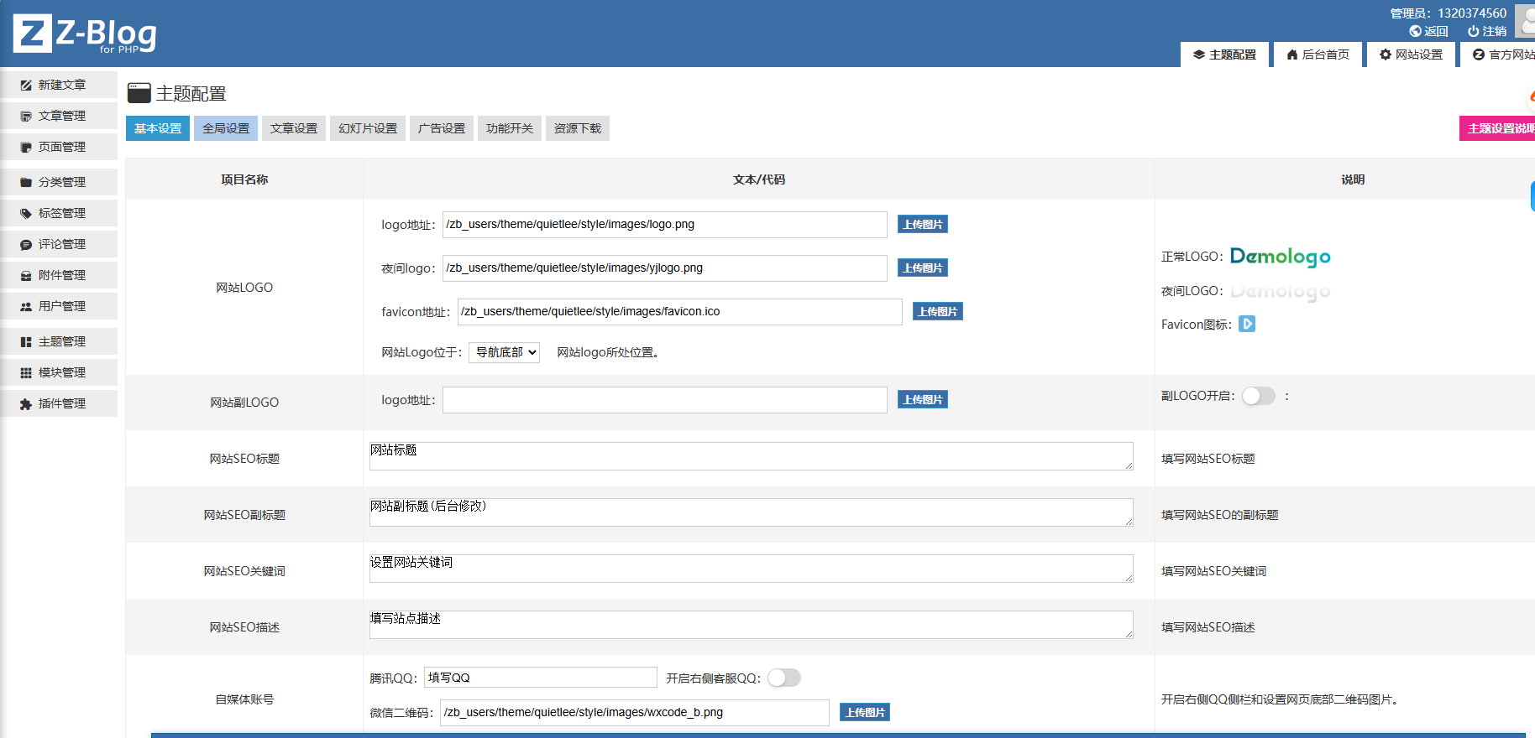Click the 模块管理 grid icon
The height and width of the screenshot is (738, 1535).
26,373
